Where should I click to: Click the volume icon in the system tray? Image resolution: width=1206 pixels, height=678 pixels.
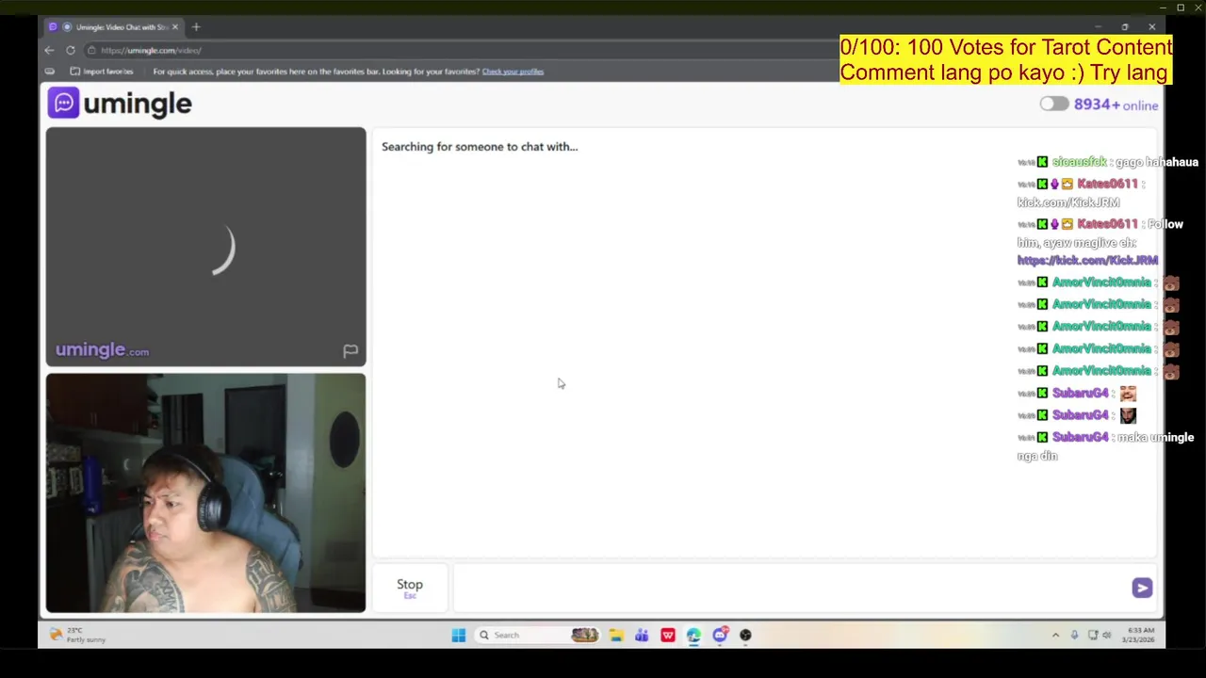pyautogui.click(x=1106, y=636)
